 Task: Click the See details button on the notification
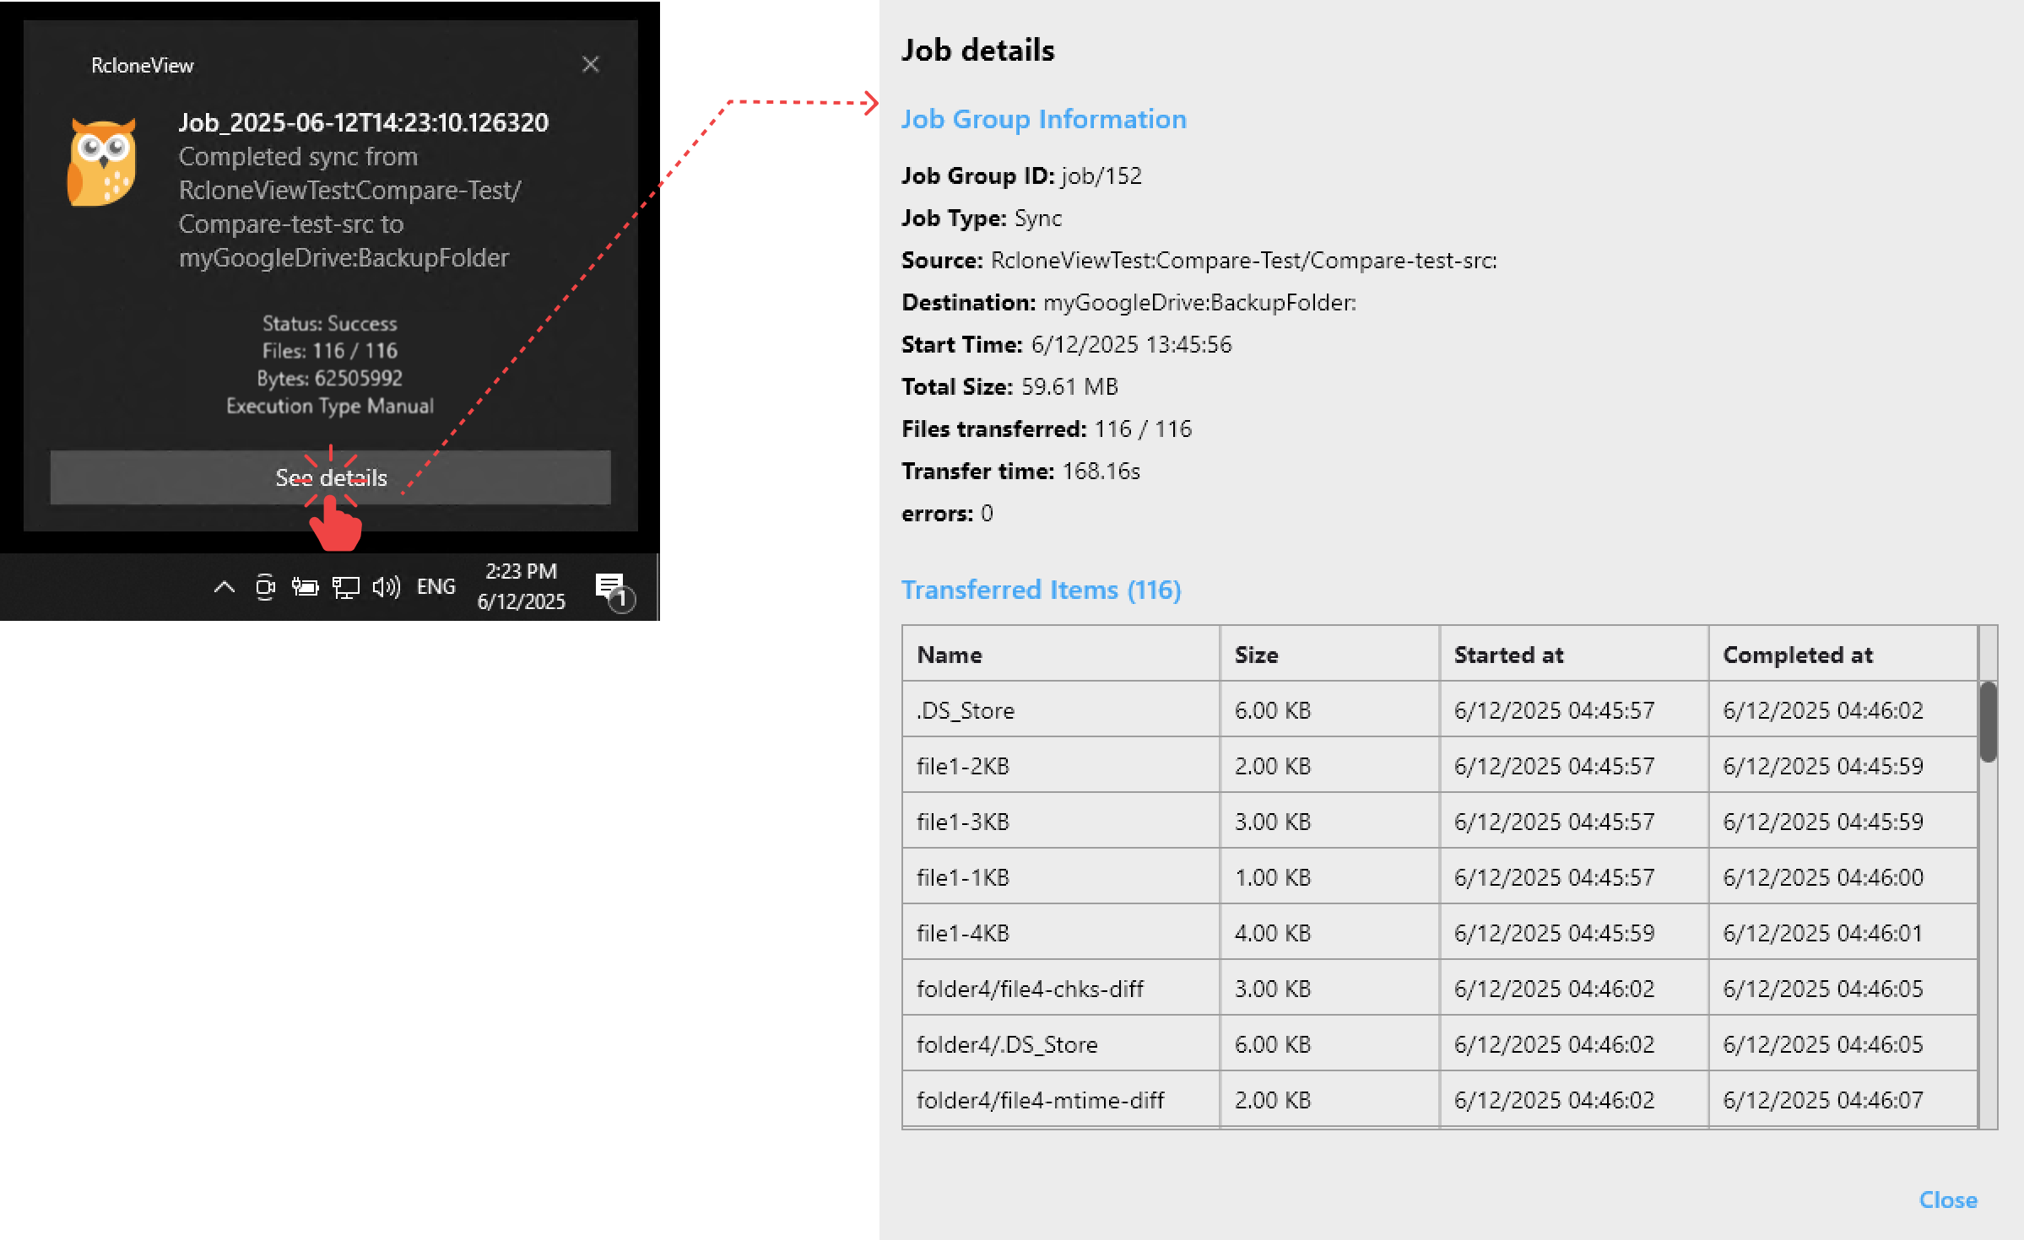pos(331,477)
